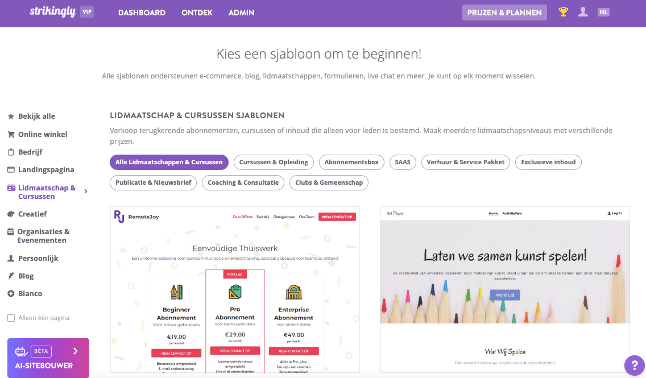Click the Pro Abonnement clipboard icon
646x378 pixels.
235,292
